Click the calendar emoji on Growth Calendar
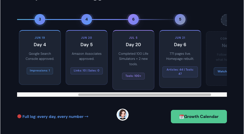 [x=181, y=117]
